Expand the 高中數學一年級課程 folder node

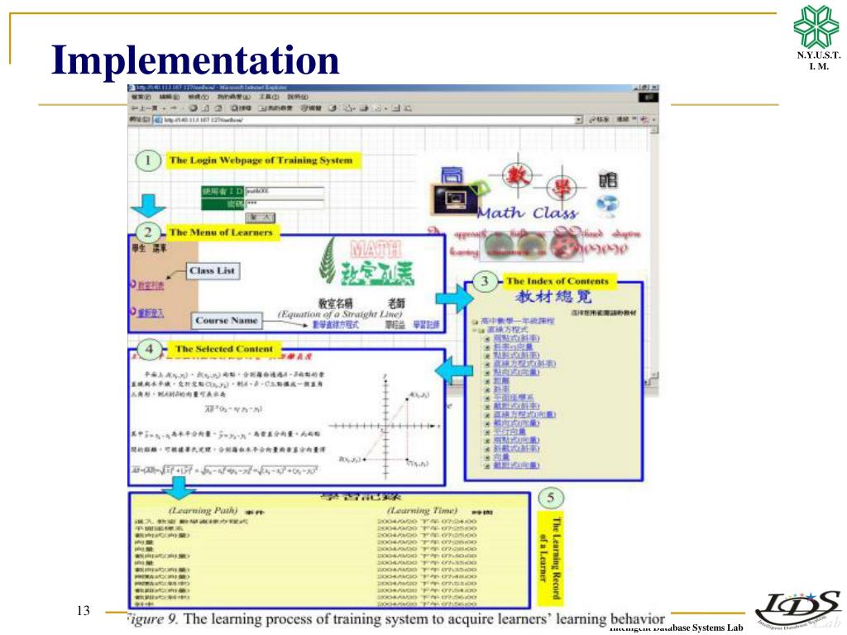click(476, 322)
